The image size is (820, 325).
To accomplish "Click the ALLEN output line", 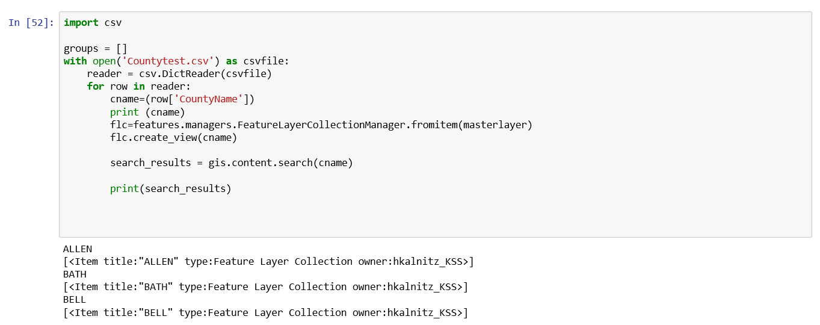I will pyautogui.click(x=78, y=249).
